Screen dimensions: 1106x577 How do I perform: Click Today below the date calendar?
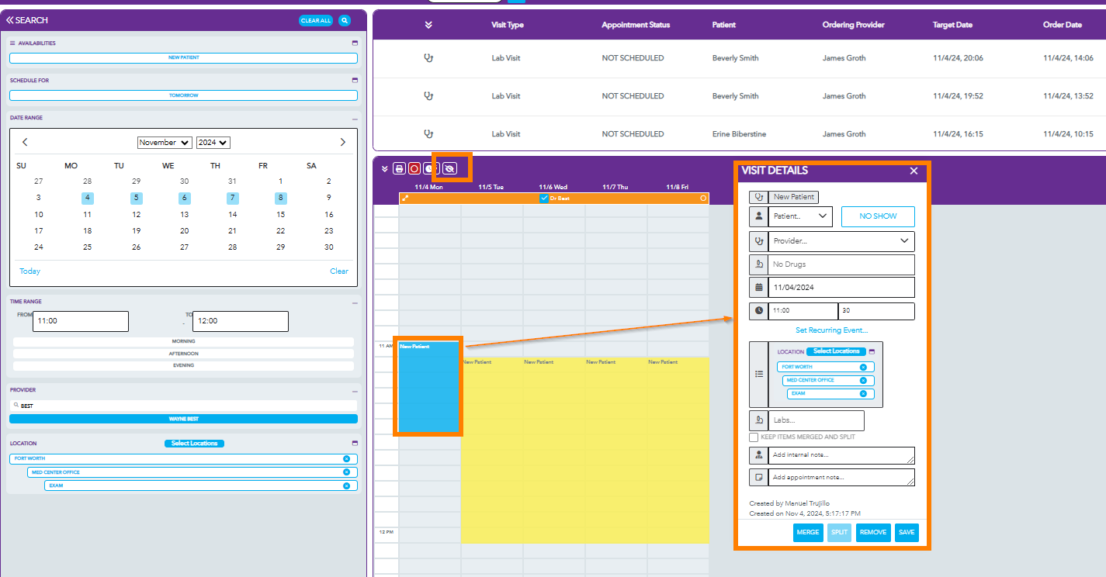coord(29,271)
